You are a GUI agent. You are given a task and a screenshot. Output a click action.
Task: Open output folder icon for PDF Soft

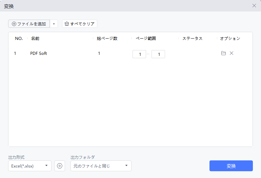click(x=223, y=53)
